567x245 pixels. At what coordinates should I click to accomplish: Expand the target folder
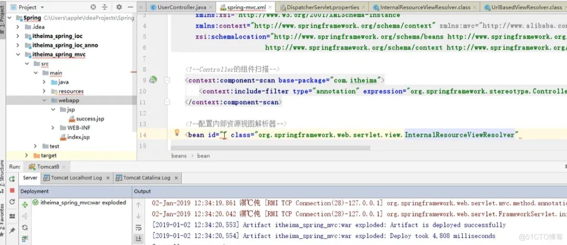tap(26, 156)
